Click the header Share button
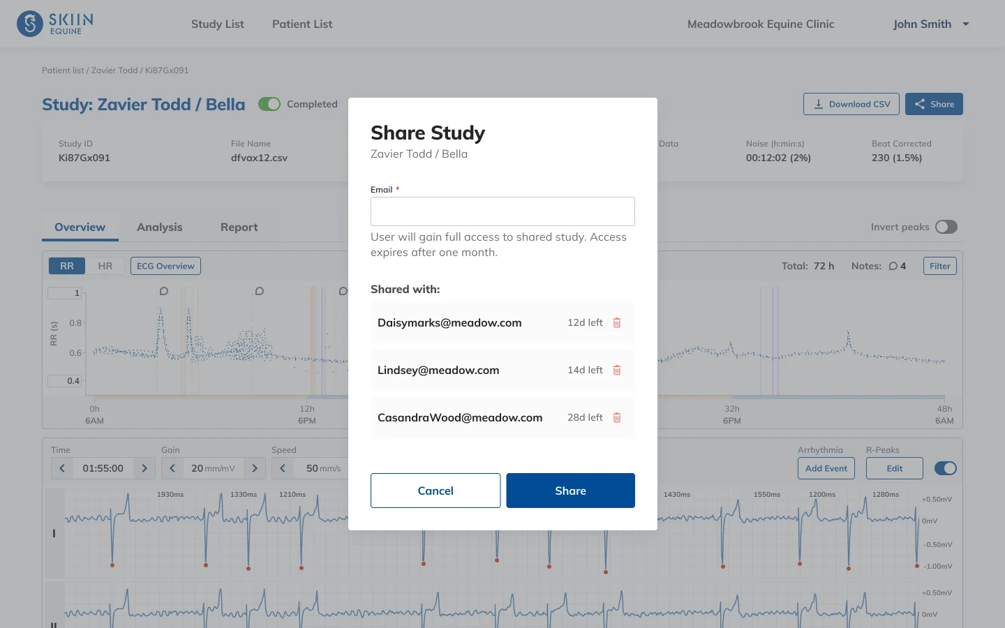The image size is (1005, 628). (934, 104)
